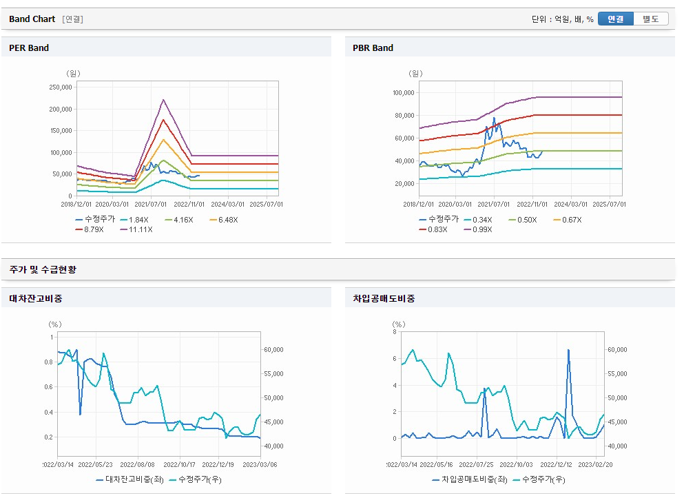This screenshot has height=498, width=684.
Task: Click the 100,000 y-axis value in PBR Band
Action: [404, 93]
